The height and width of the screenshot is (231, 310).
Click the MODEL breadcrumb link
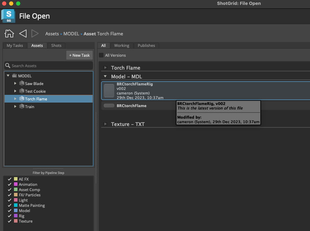click(x=71, y=34)
